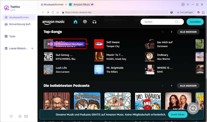Image resolution: width=207 pixels, height=122 pixels.
Task: Click the purple round icon in toolbar
Action: [198, 12]
